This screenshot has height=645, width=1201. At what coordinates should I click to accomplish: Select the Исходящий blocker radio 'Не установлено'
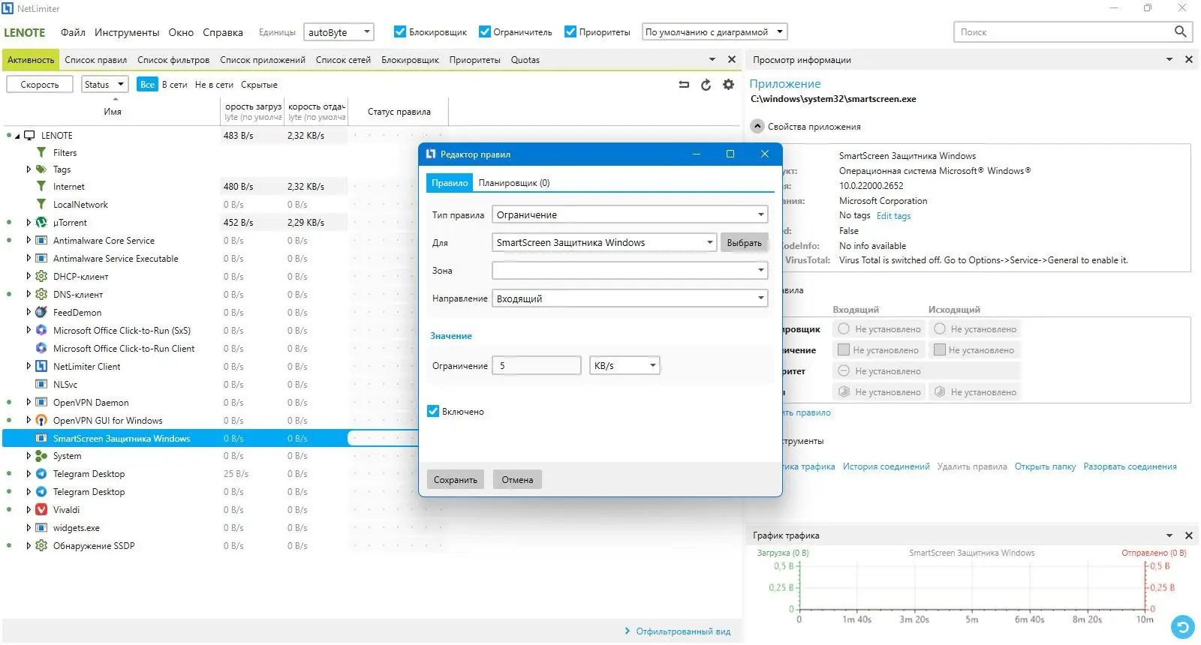(939, 328)
